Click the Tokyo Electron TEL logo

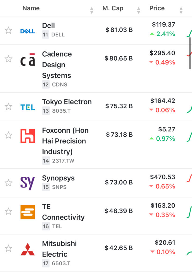click(x=28, y=107)
